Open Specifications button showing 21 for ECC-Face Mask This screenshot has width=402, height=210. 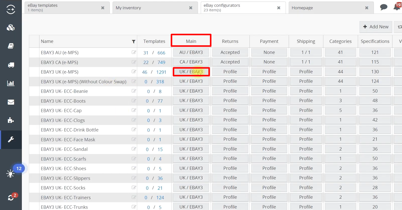click(x=375, y=139)
